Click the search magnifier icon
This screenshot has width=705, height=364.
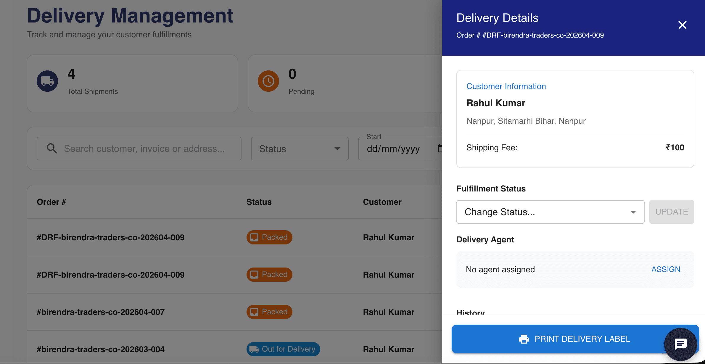click(52, 148)
